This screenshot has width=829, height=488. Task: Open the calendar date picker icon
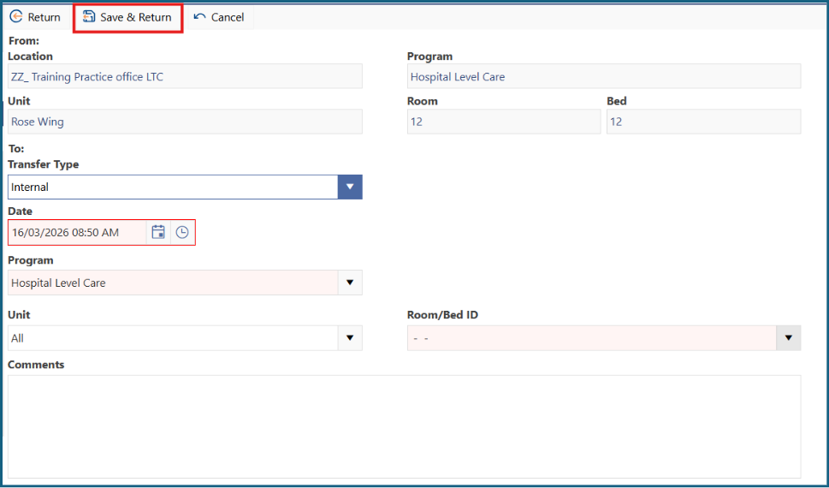(x=158, y=232)
